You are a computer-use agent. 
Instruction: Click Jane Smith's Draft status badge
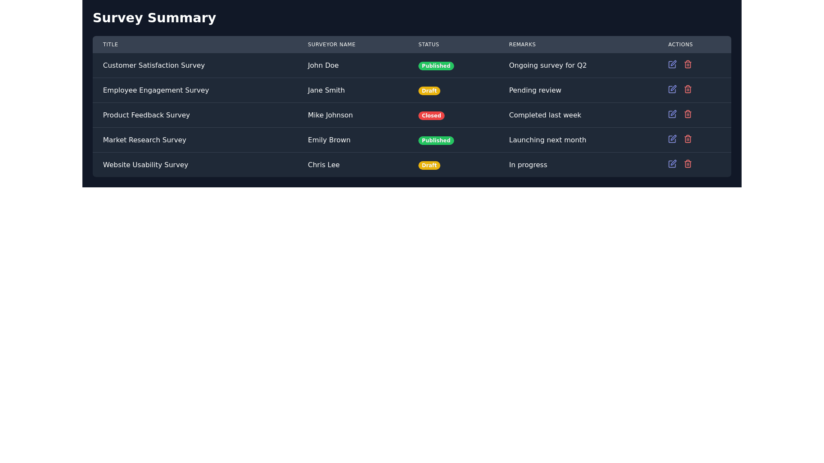click(429, 90)
